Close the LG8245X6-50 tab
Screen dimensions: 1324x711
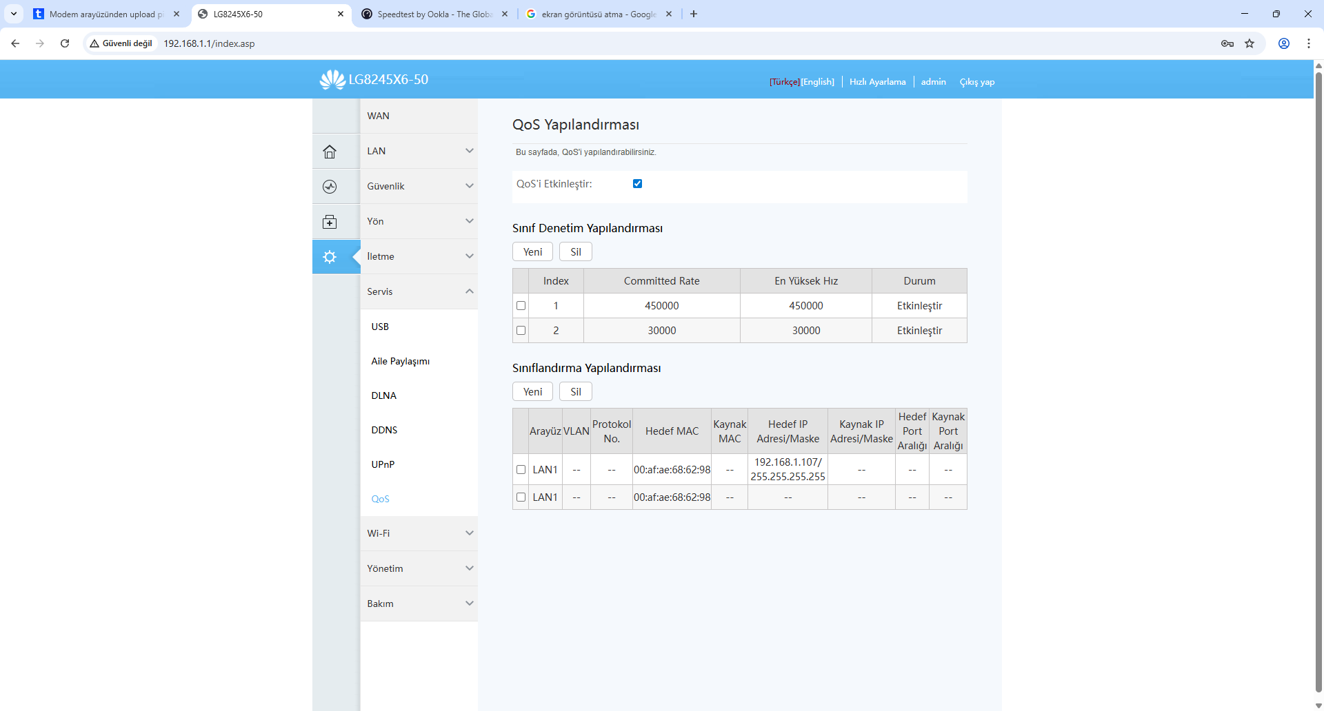pos(341,14)
